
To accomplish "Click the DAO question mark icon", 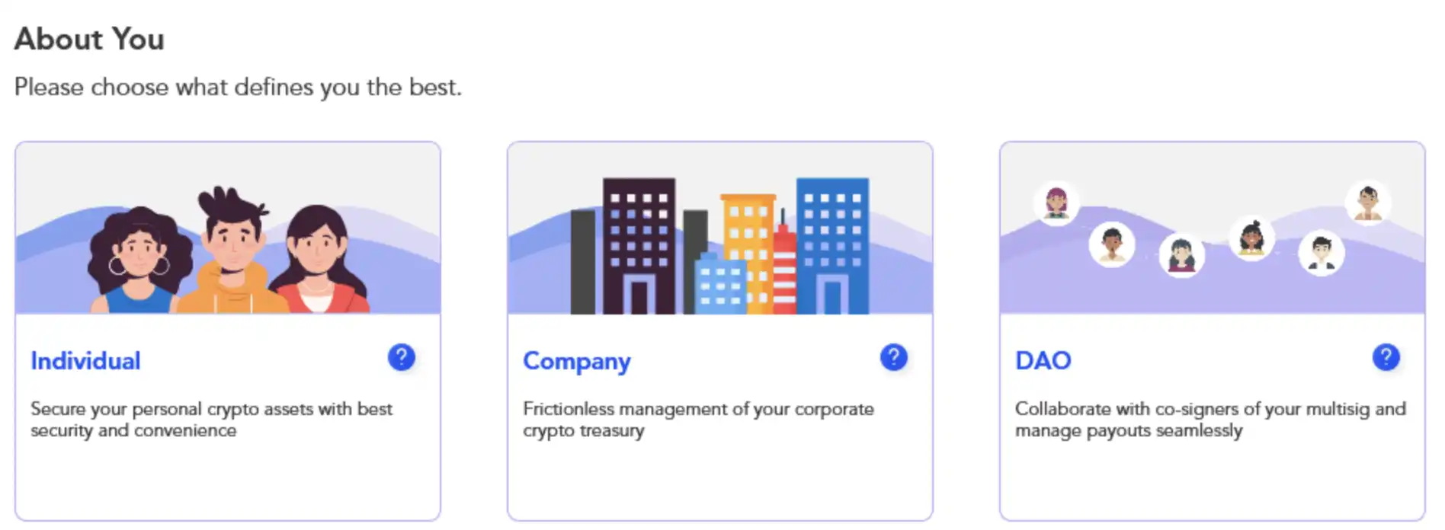I will coord(1386,357).
